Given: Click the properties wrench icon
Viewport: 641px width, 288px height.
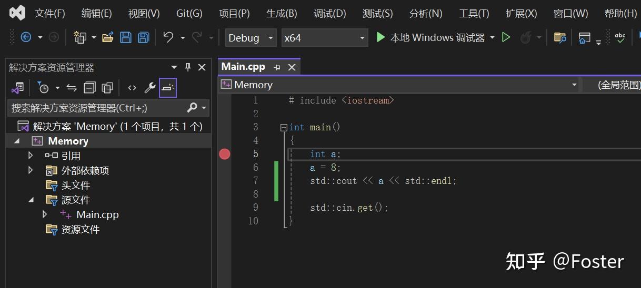Looking at the screenshot, I should (x=150, y=88).
